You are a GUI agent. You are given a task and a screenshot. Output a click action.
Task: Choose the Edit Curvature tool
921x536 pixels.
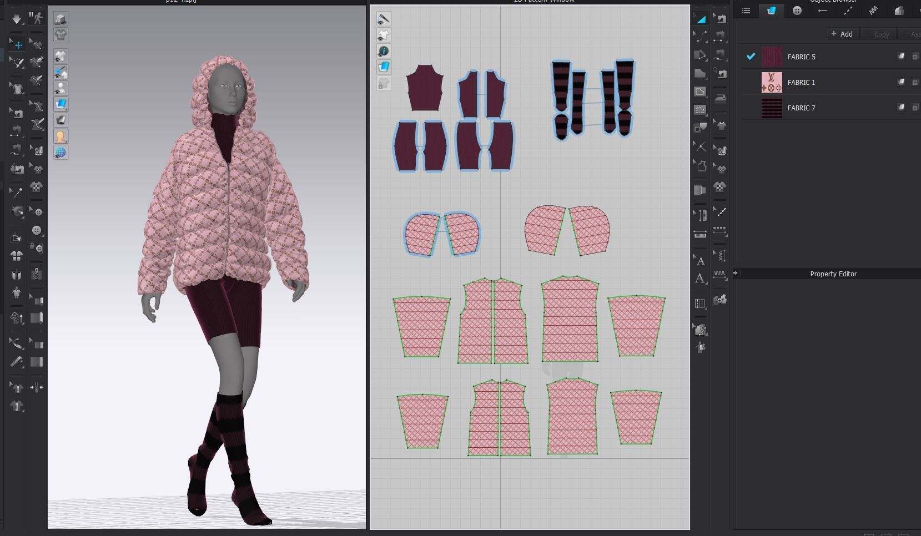701,37
